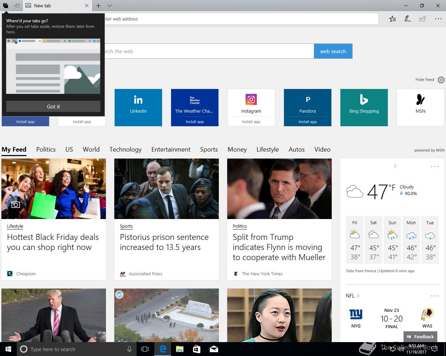Switch to the World tab
446x356 pixels.
click(x=91, y=149)
